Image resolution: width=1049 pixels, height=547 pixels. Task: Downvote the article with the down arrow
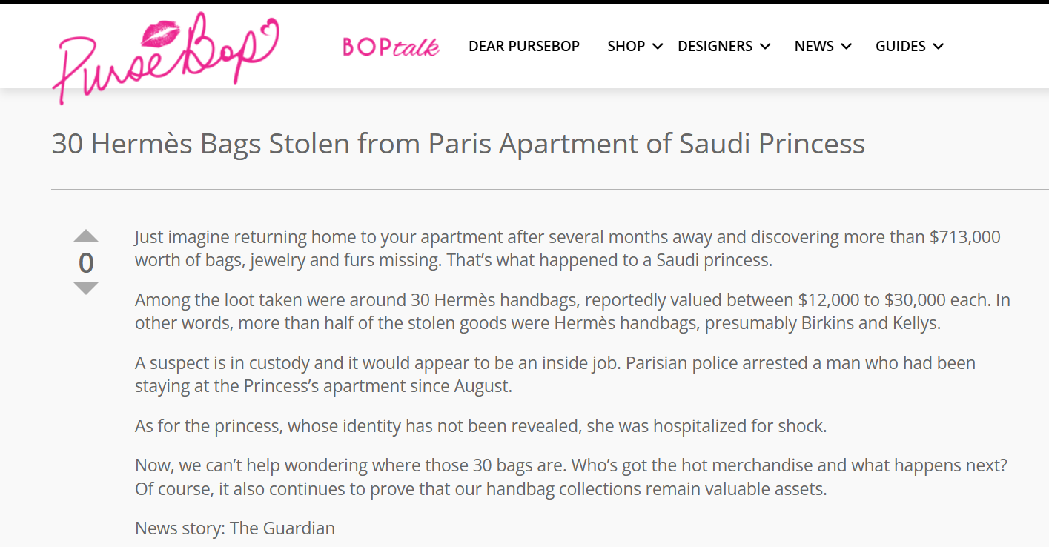86,288
